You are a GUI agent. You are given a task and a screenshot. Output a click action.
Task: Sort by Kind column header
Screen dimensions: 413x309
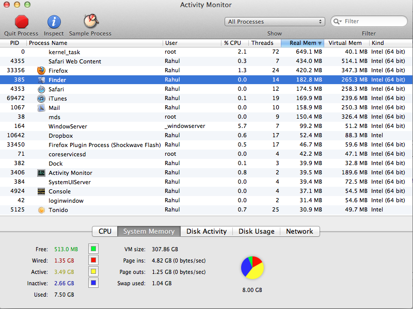[391, 43]
